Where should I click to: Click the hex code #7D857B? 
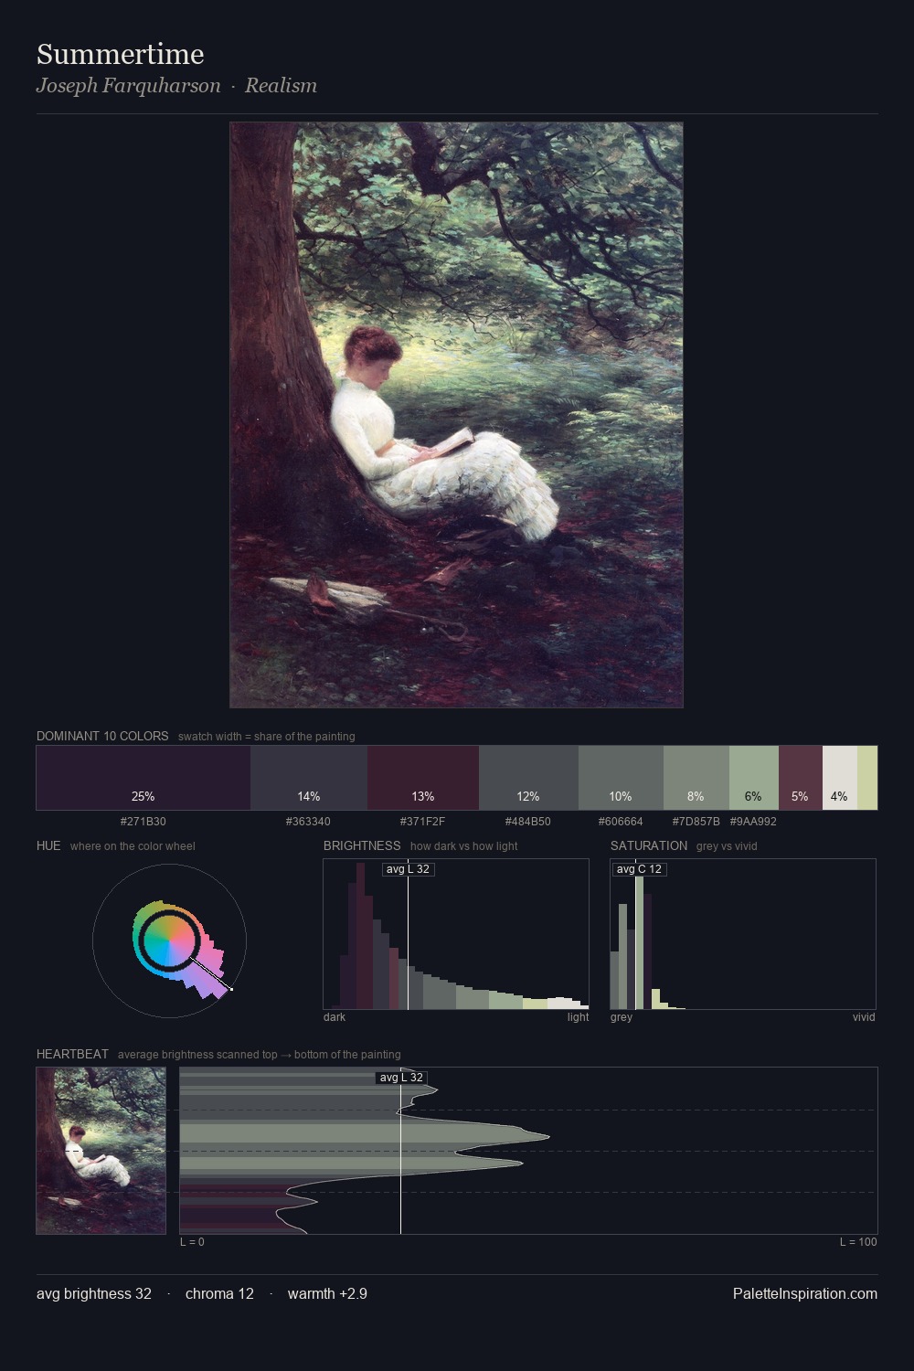[696, 822]
